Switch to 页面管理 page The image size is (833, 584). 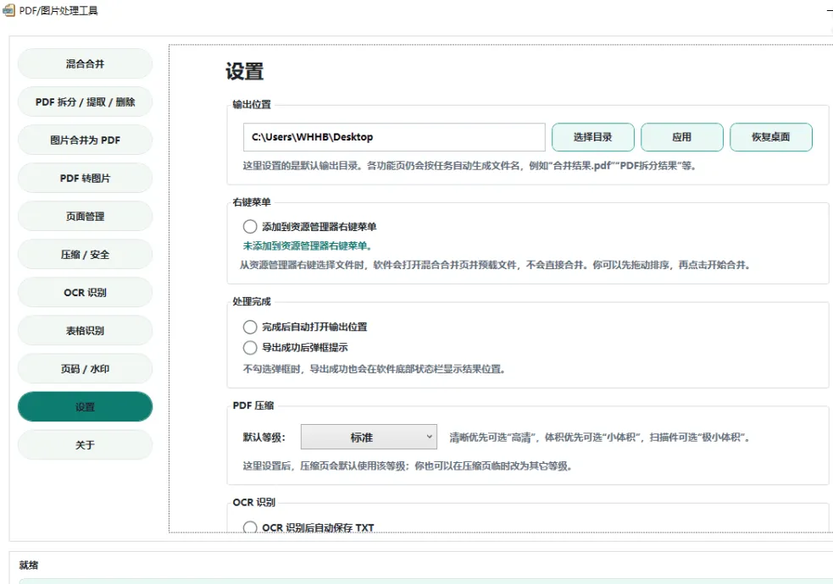[x=85, y=217]
